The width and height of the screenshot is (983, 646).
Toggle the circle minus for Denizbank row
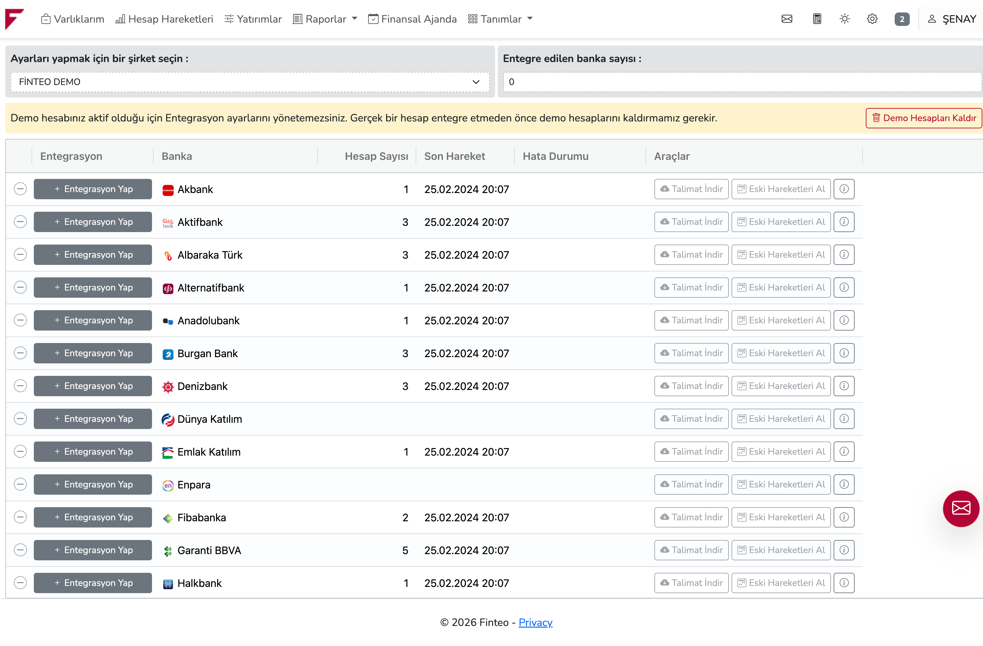20,386
